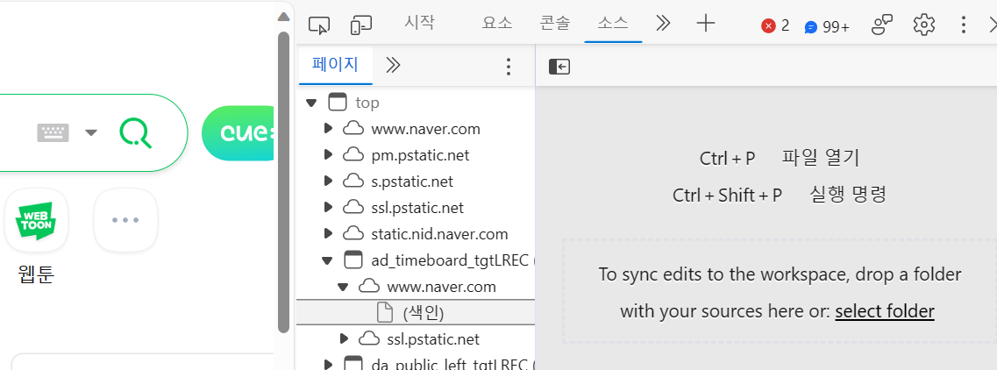The image size is (997, 370).
Task: Open DevTools settings gear
Action: [x=924, y=25]
